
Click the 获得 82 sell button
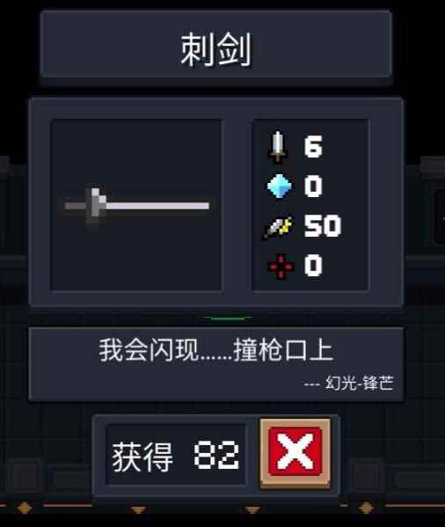[x=176, y=455]
